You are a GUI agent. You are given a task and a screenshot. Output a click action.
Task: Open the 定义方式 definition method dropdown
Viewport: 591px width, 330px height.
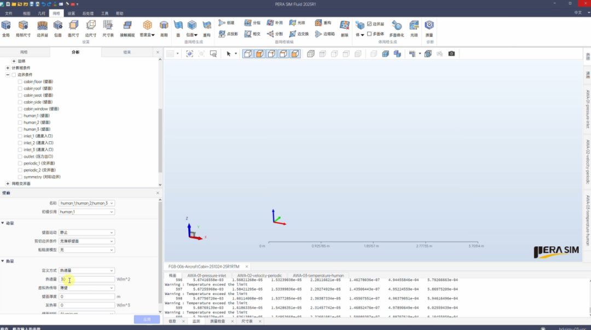(87, 270)
